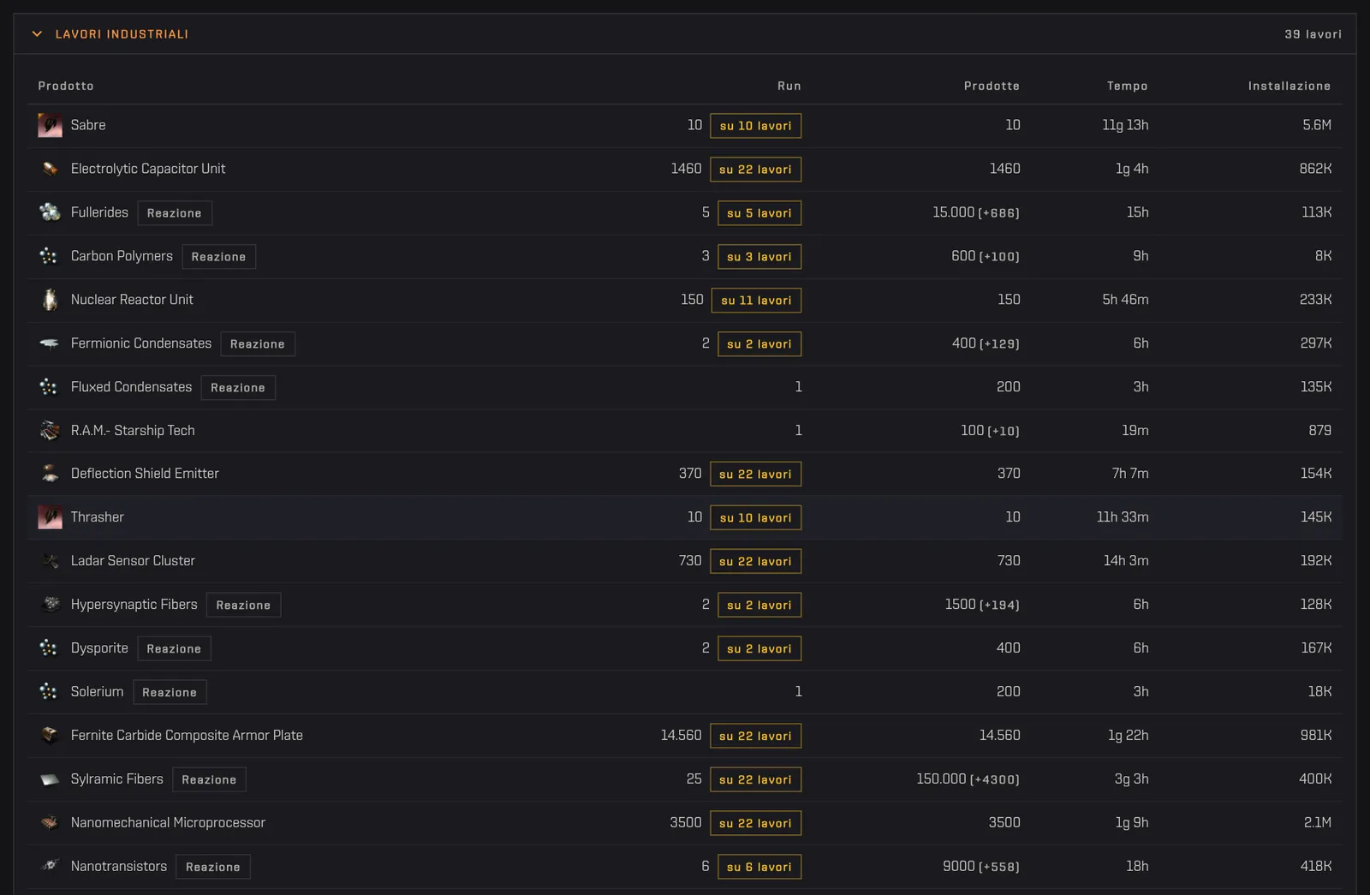This screenshot has height=895, width=1370.
Task: Click the Sabre ship icon
Action: click(x=50, y=126)
